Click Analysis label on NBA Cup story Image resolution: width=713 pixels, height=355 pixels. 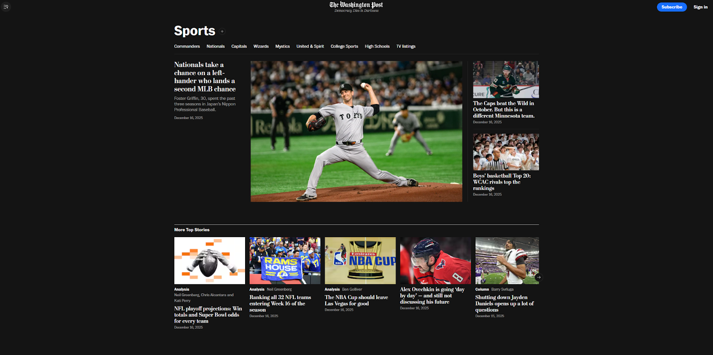332,289
